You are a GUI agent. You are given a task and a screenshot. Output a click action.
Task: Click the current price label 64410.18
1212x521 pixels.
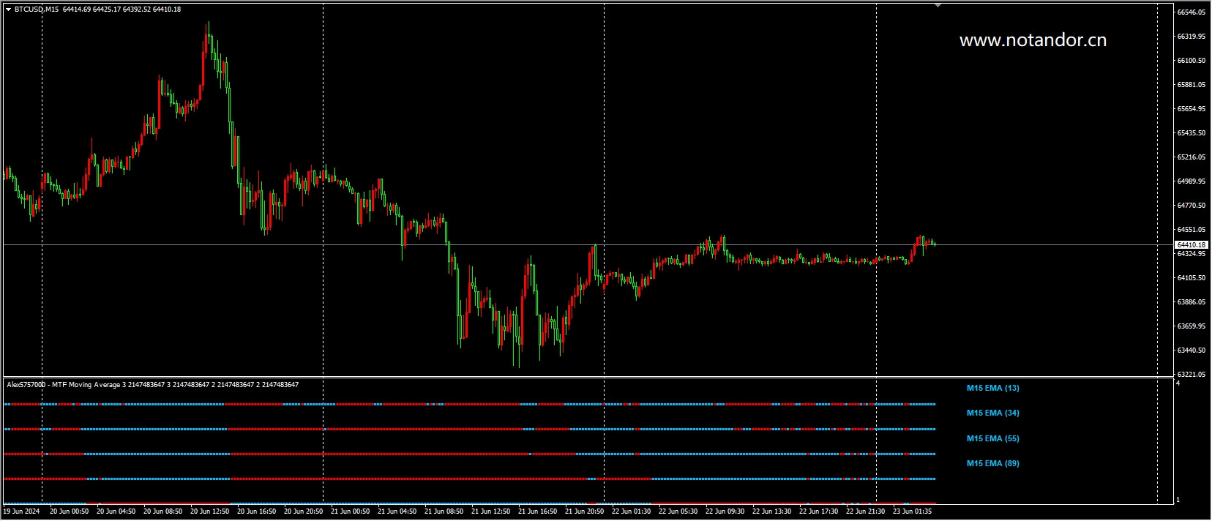pos(1192,244)
